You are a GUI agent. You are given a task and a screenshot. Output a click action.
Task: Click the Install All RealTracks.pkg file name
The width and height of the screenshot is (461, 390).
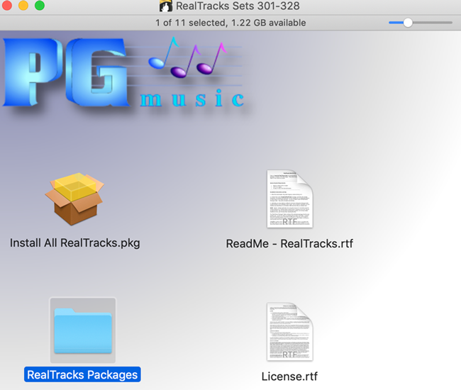pos(75,243)
